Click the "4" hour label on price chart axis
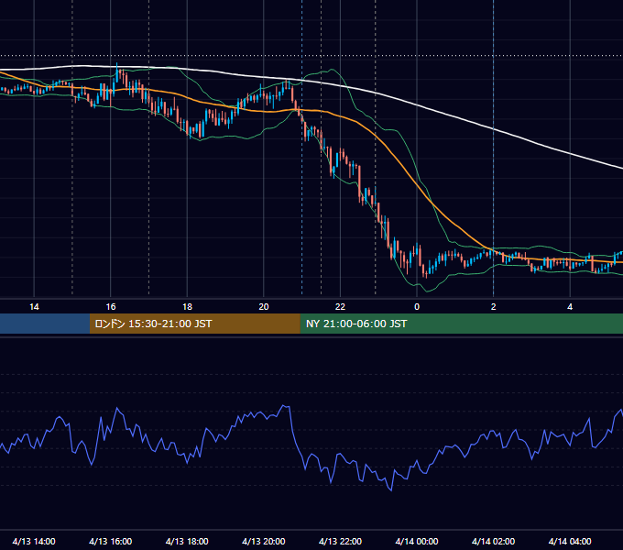The height and width of the screenshot is (550, 623). [570, 307]
